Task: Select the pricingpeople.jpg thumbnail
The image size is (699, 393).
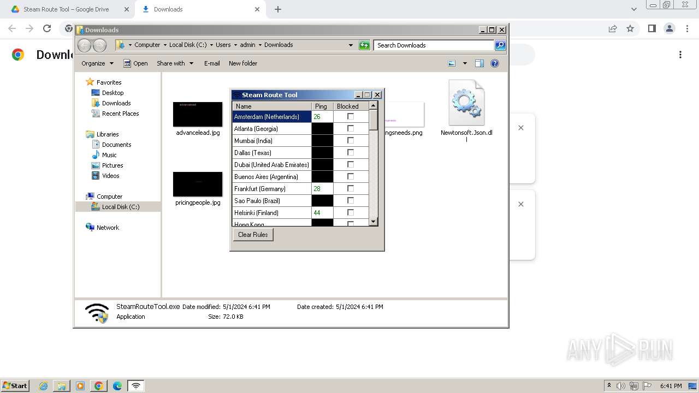Action: click(x=198, y=184)
